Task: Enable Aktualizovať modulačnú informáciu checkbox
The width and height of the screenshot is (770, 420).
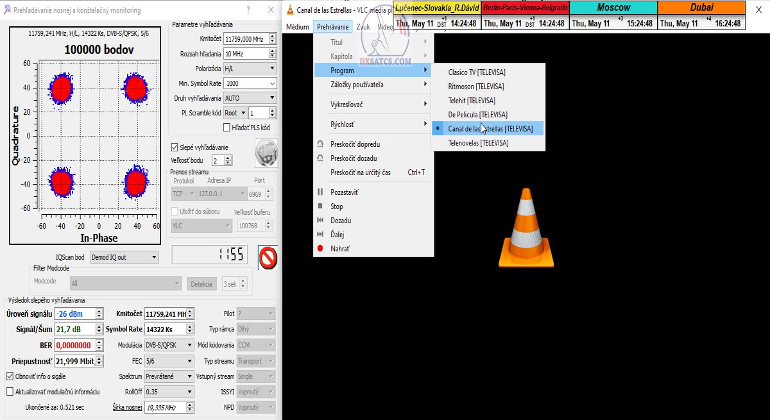Action: point(10,391)
